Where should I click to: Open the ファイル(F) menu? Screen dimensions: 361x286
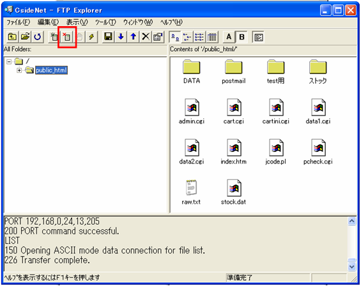[x=18, y=22]
